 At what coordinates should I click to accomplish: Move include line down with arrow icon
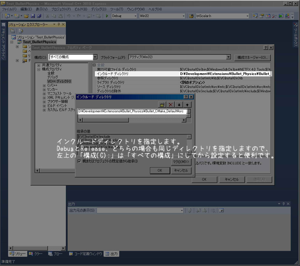(x=179, y=104)
